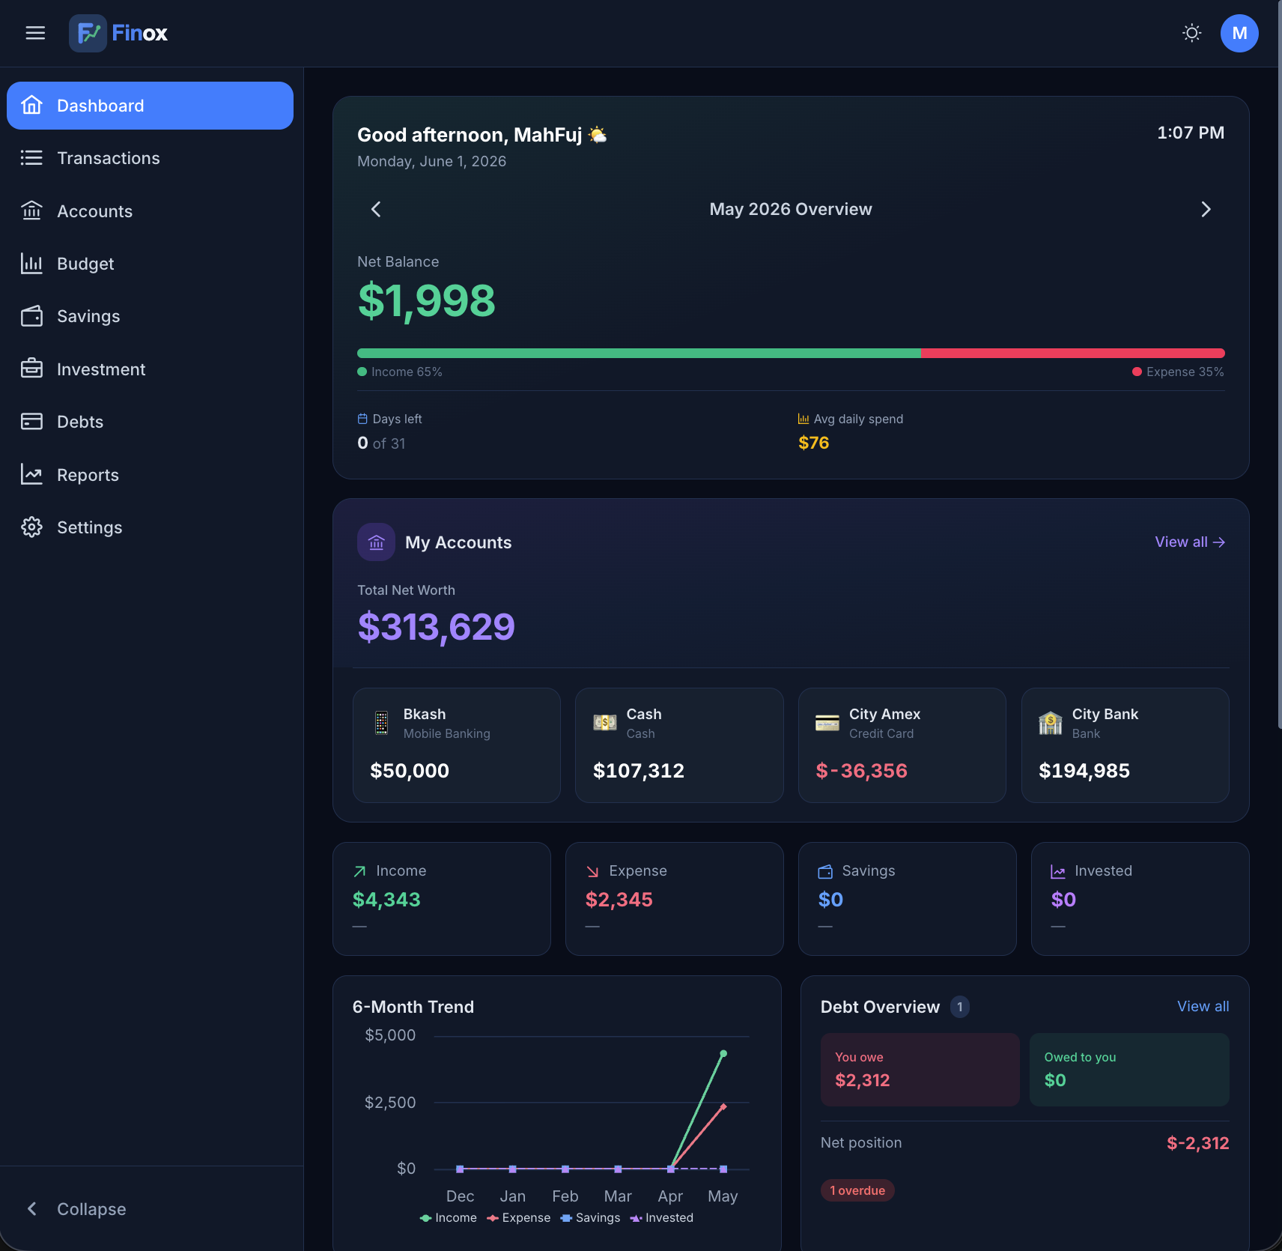
Task: Open the M user avatar menu
Action: [1239, 33]
